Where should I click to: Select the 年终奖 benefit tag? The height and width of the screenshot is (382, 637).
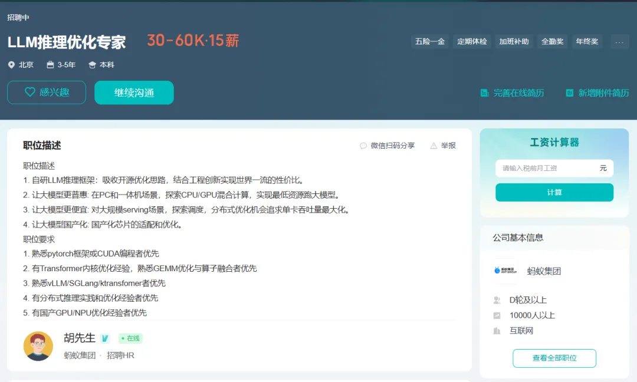(x=587, y=42)
